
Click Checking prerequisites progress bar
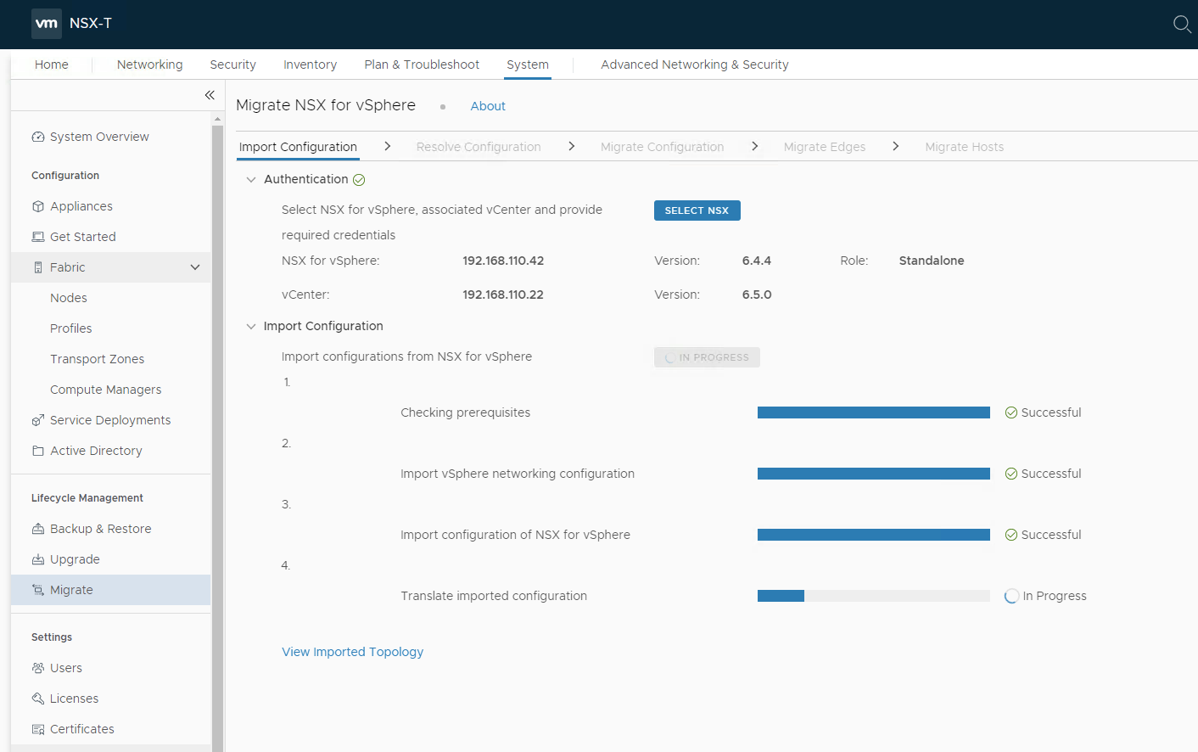(874, 412)
